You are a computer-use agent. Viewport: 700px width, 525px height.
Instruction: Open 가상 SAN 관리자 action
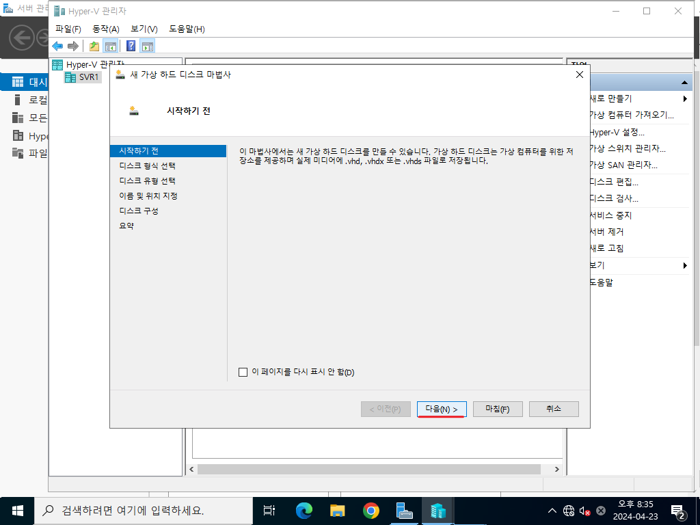(x=623, y=165)
